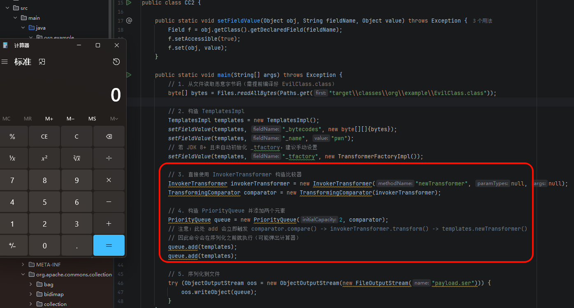Click the "pwn" string literal

pos(340,138)
